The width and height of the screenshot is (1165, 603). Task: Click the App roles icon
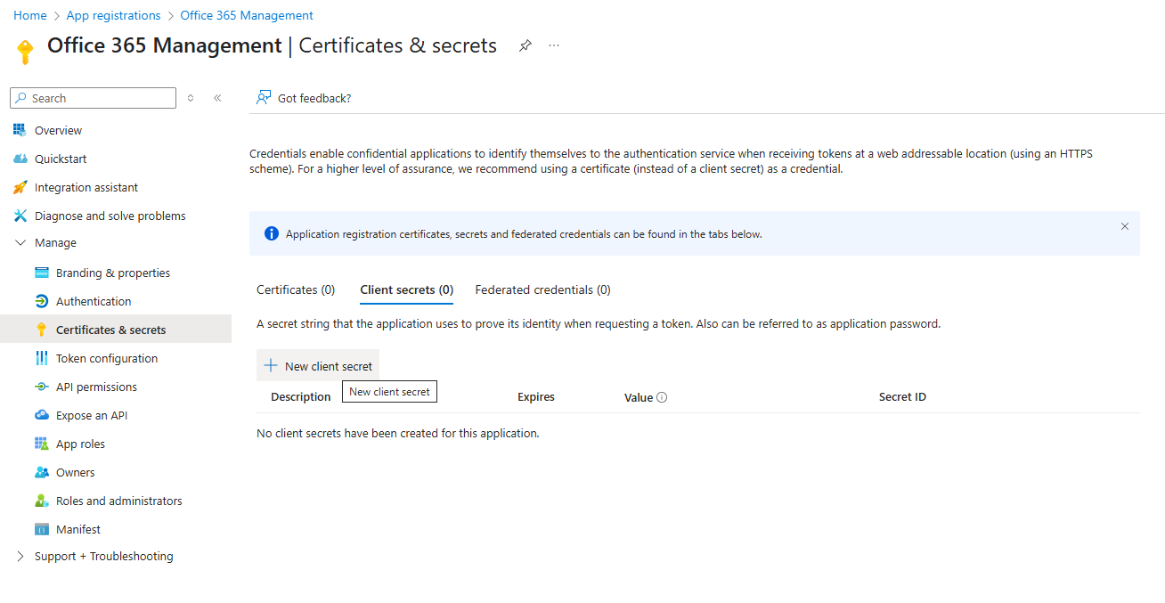click(41, 444)
